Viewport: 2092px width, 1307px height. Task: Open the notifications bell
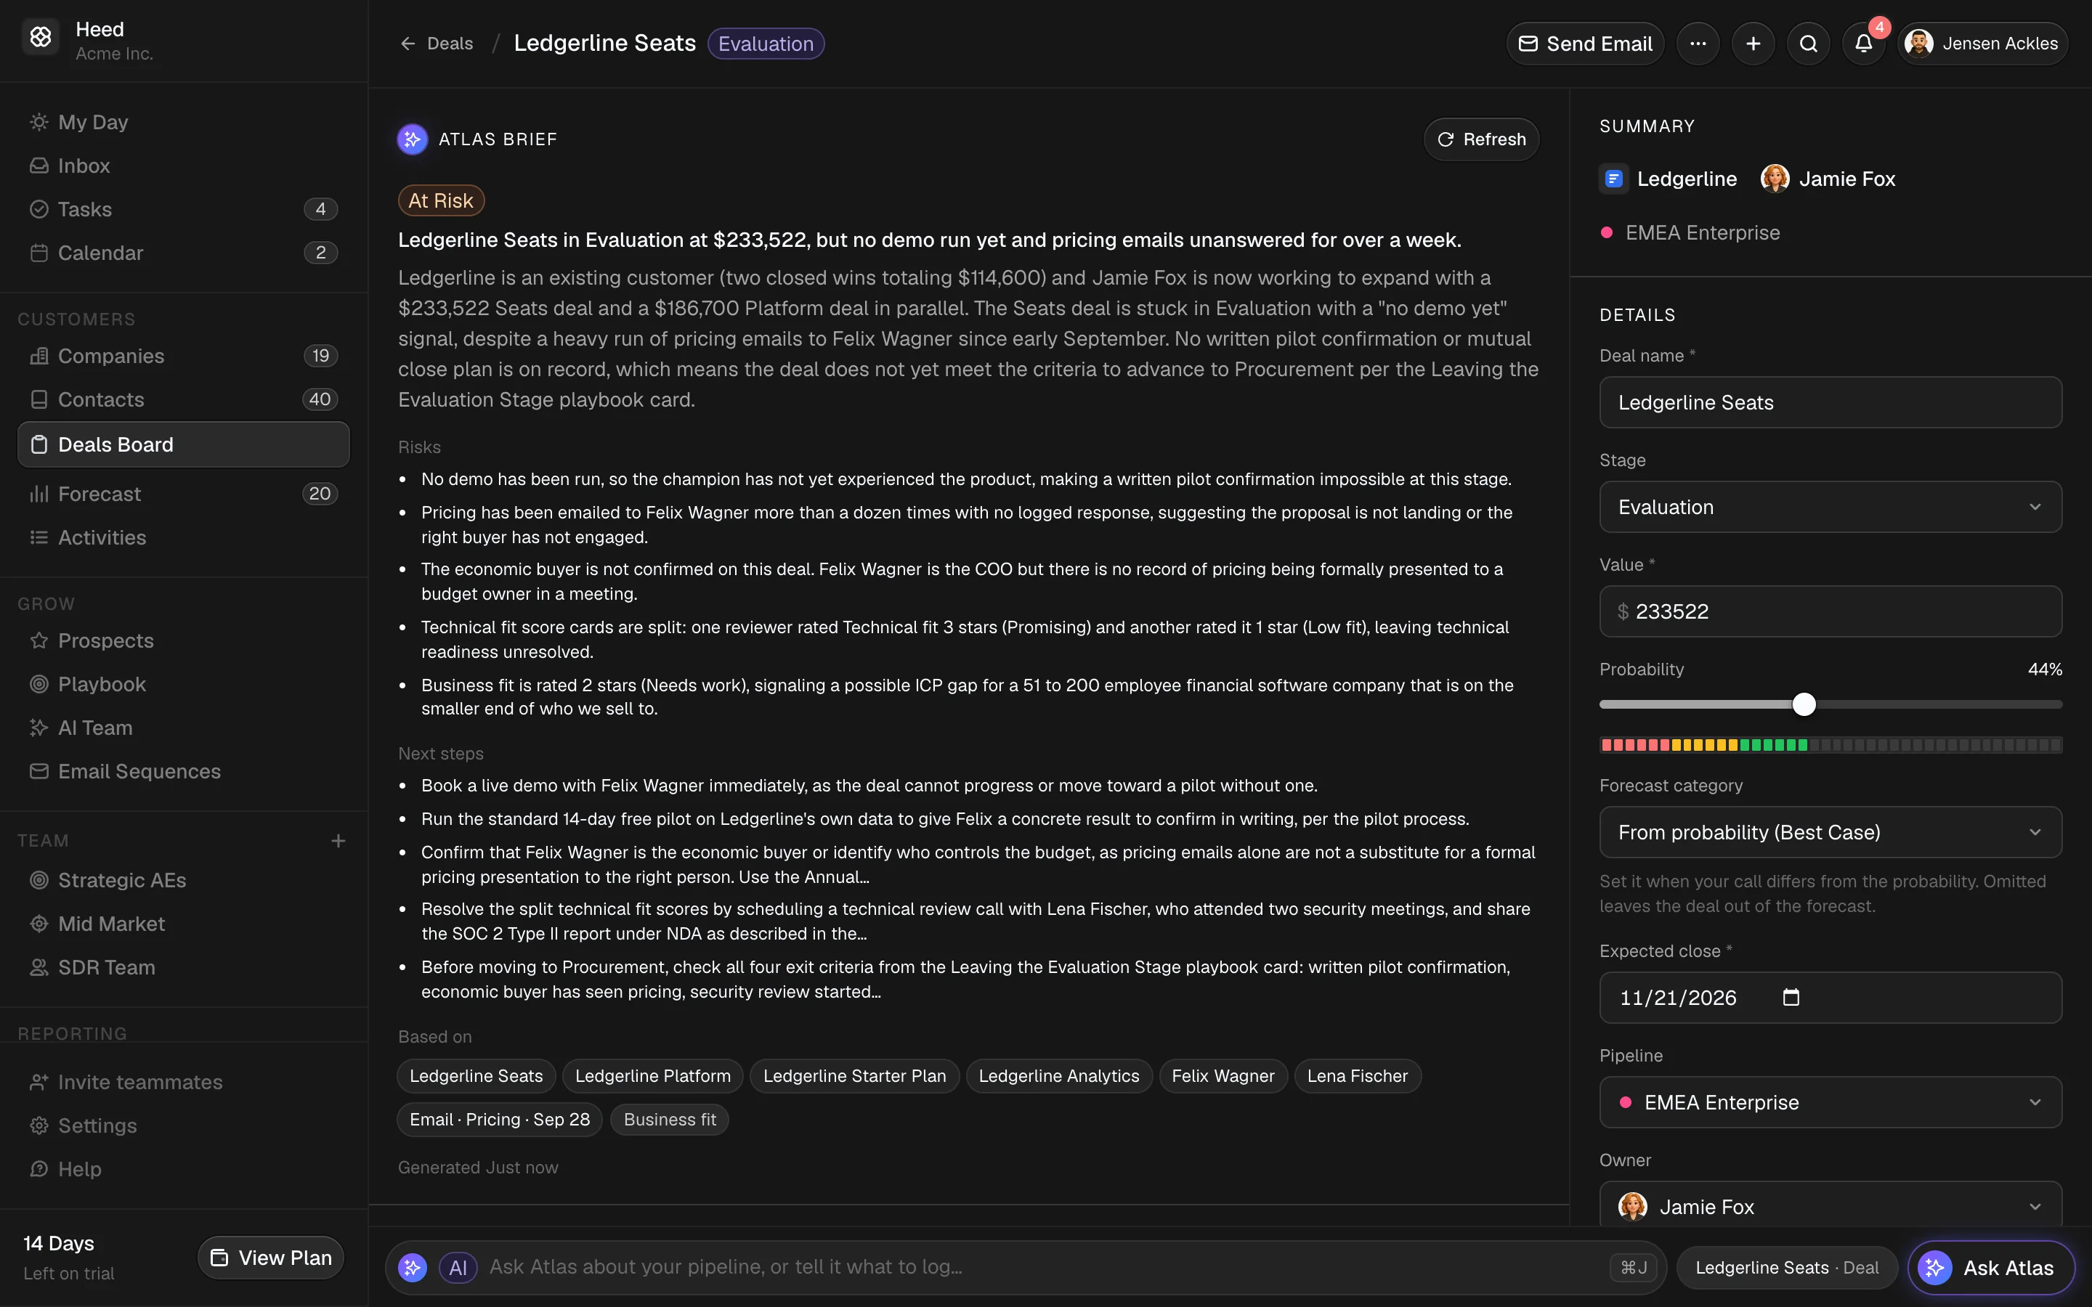tap(1863, 44)
